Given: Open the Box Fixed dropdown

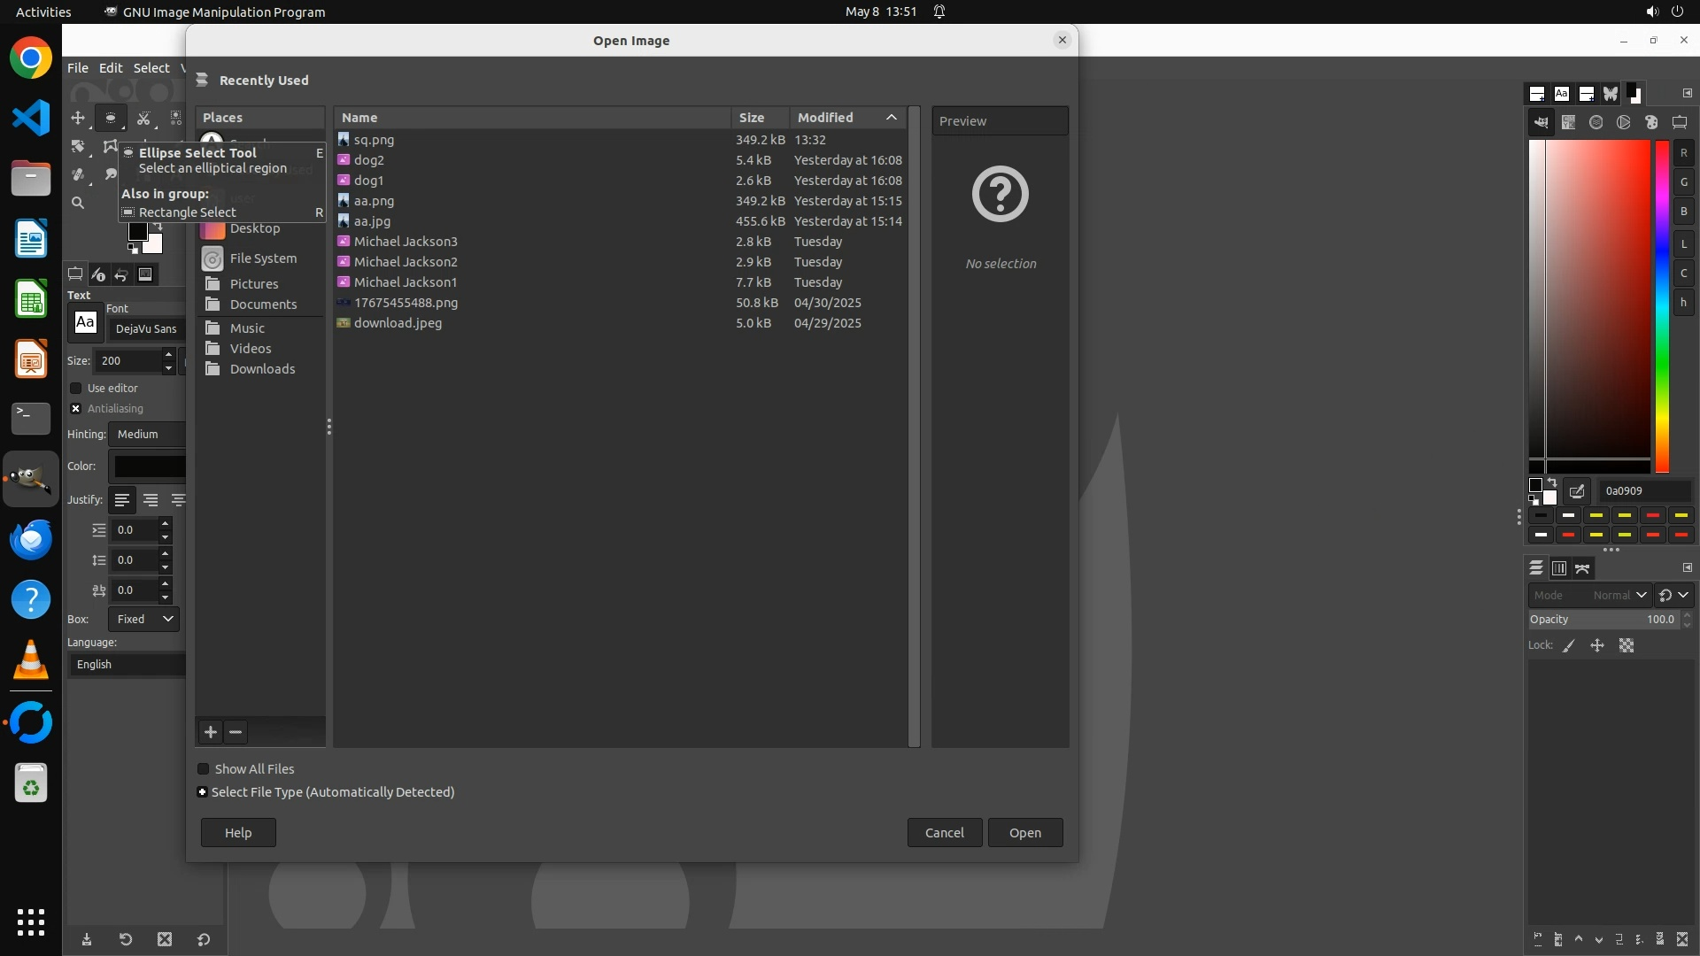Looking at the screenshot, I should pos(144,620).
